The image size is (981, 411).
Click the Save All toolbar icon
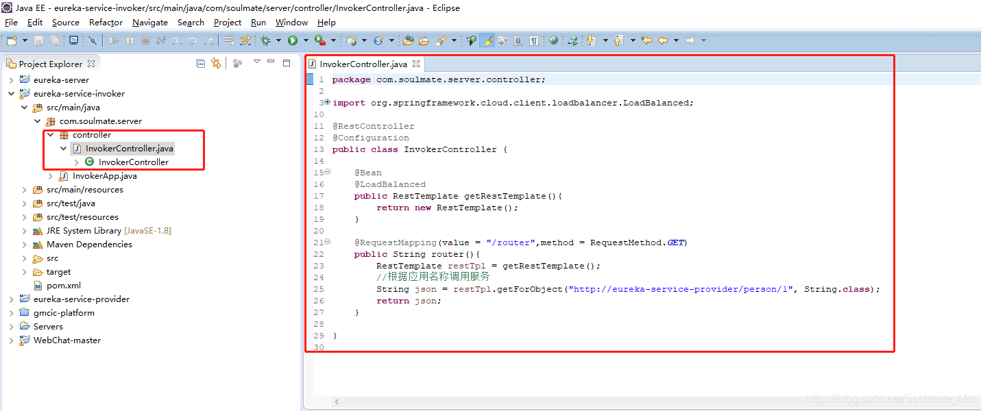pyautogui.click(x=54, y=41)
